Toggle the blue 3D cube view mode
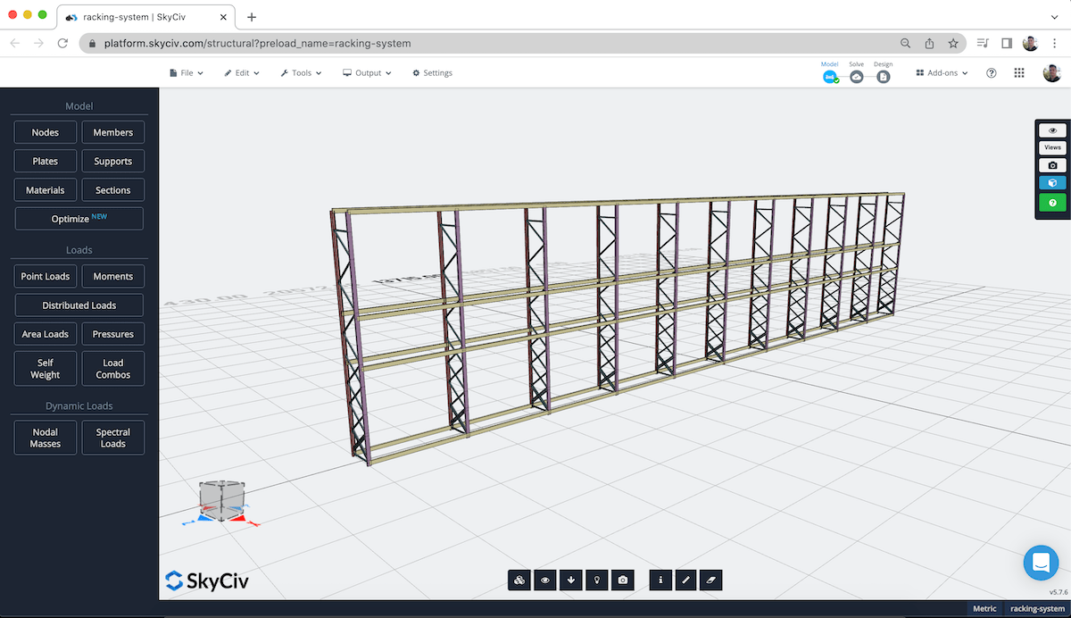This screenshot has width=1071, height=618. 1052,182
